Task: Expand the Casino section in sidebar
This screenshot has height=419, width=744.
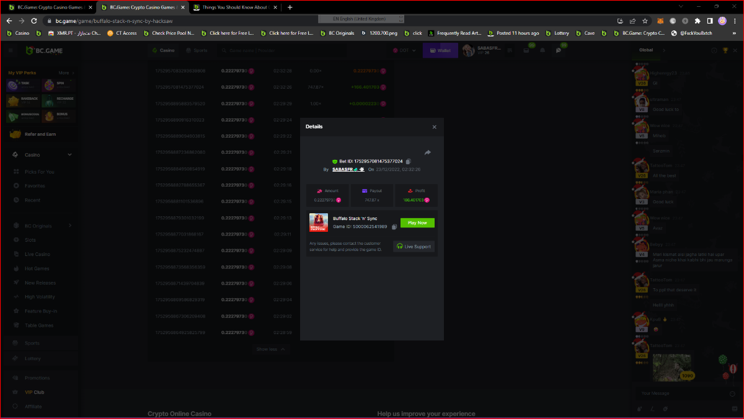Action: (x=69, y=155)
